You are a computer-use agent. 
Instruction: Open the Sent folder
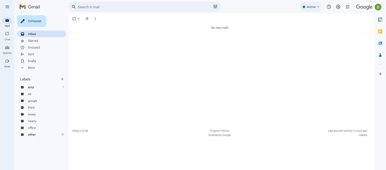[42, 54]
